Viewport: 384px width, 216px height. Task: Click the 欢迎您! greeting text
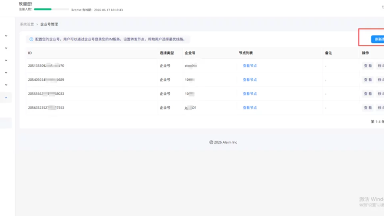click(26, 4)
